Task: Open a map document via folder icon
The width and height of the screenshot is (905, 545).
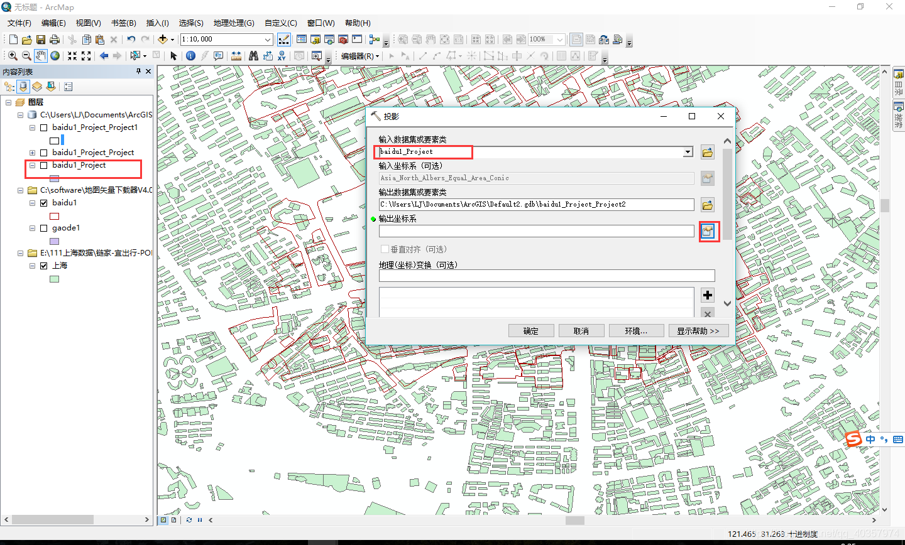Action: pos(27,40)
